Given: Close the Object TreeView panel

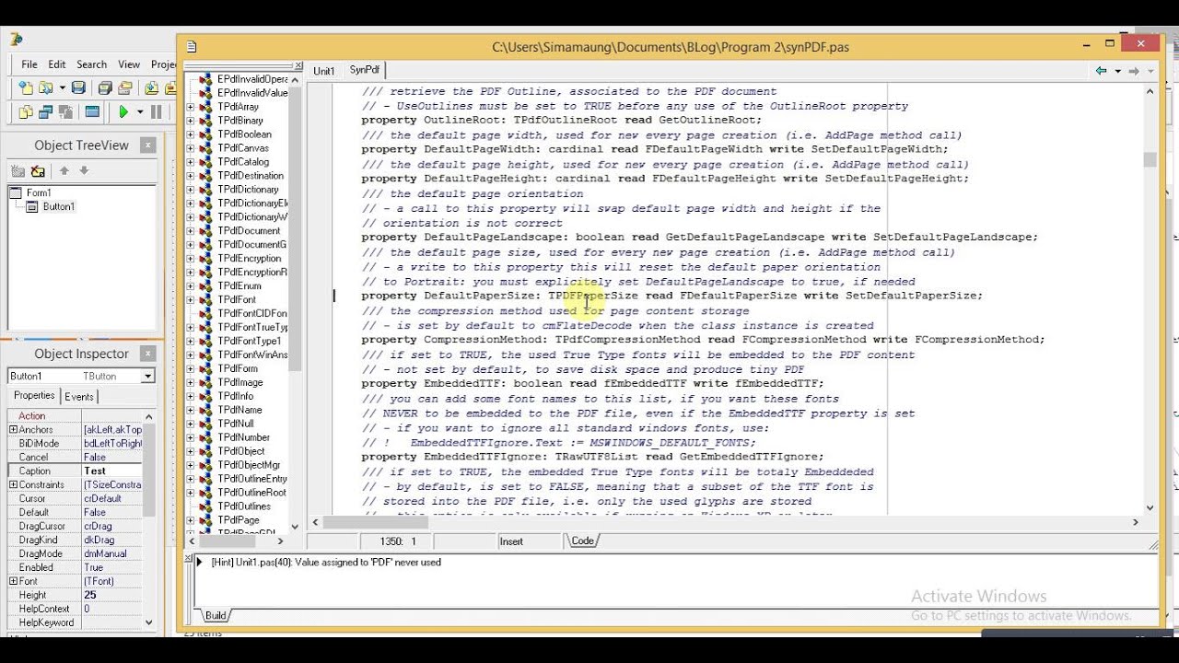Looking at the screenshot, I should point(147,145).
